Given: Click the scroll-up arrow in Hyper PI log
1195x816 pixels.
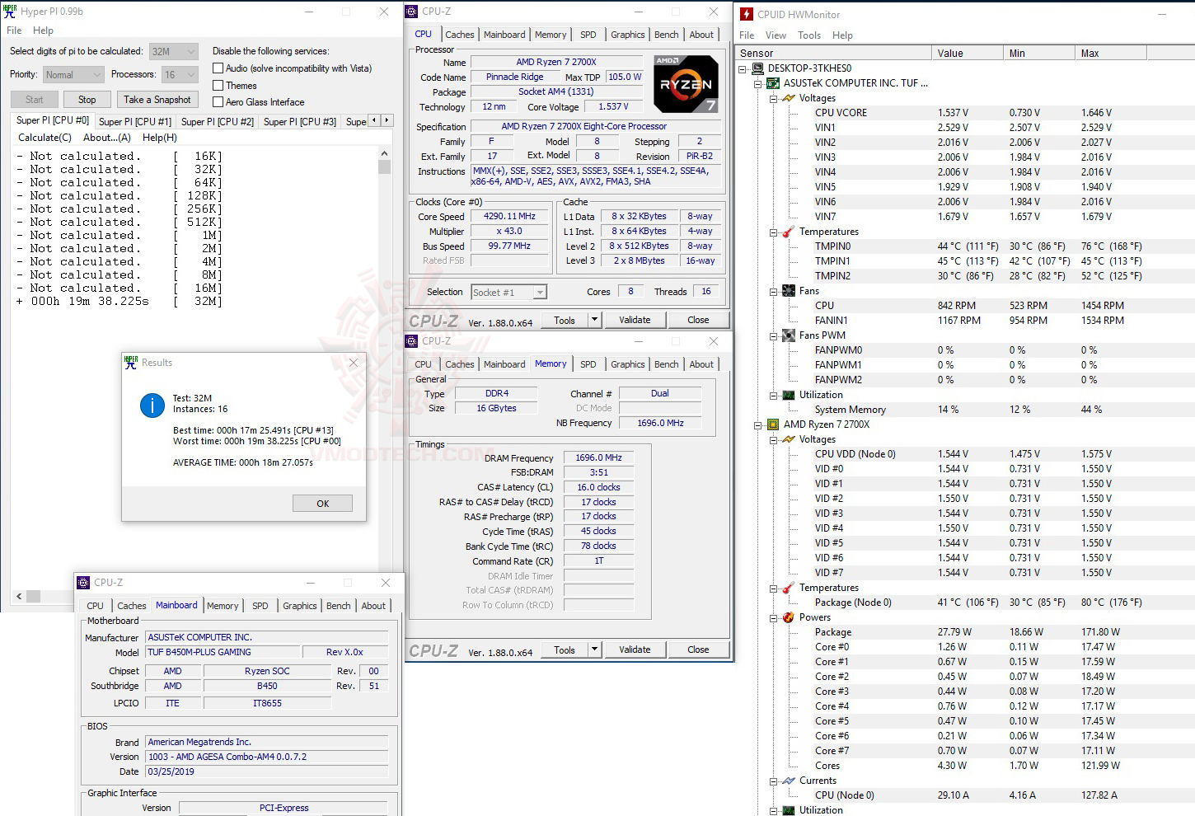Looking at the screenshot, I should [384, 153].
